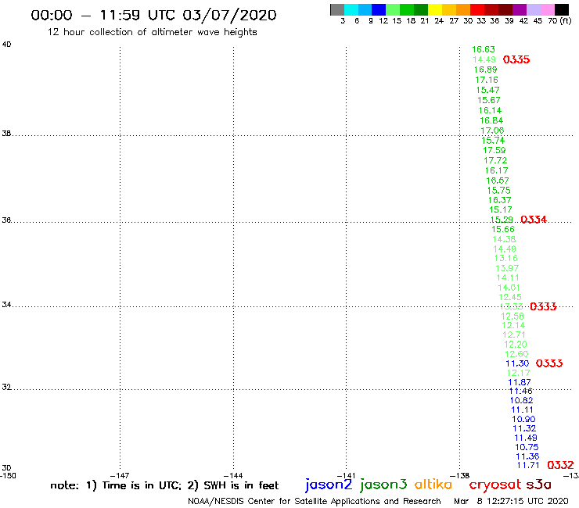This screenshot has height=508, width=579.
Task: Click the wave height value 16.63
Action: pos(484,49)
